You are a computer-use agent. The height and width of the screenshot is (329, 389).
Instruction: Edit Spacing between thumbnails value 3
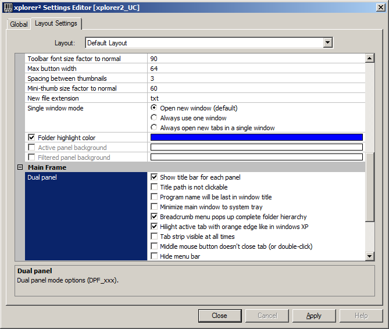(x=256, y=78)
